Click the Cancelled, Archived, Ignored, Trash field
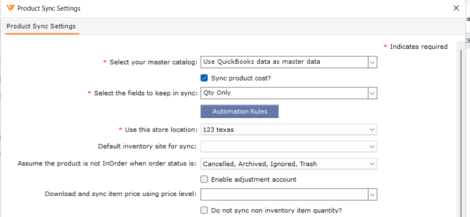 pyautogui.click(x=284, y=164)
